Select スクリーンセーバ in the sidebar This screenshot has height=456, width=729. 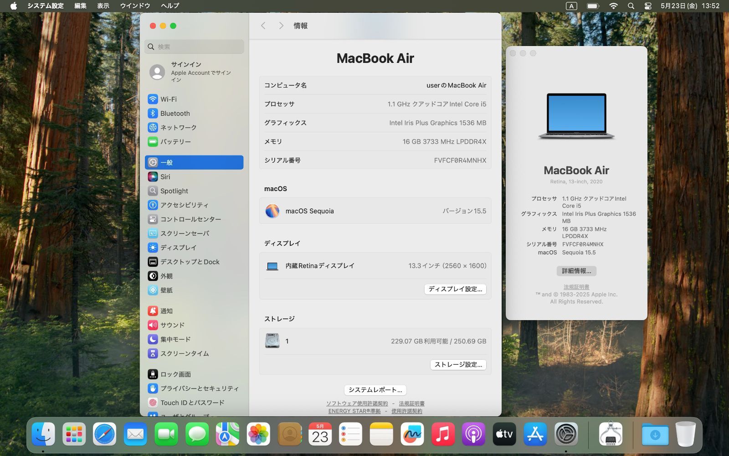194,233
